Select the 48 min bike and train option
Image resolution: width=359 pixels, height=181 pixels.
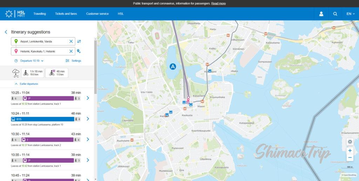pyautogui.click(x=57, y=73)
